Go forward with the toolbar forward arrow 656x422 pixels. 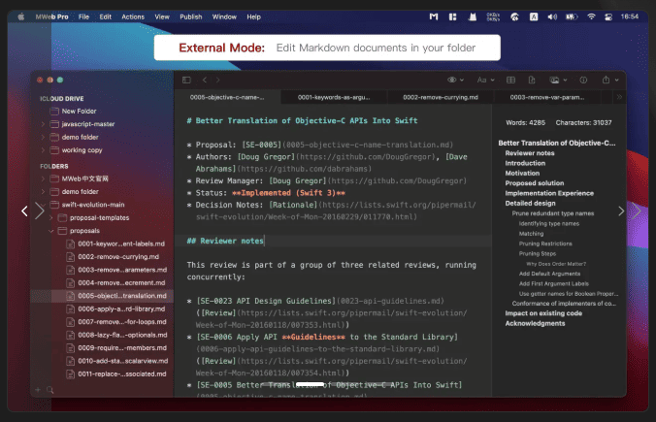pos(218,80)
